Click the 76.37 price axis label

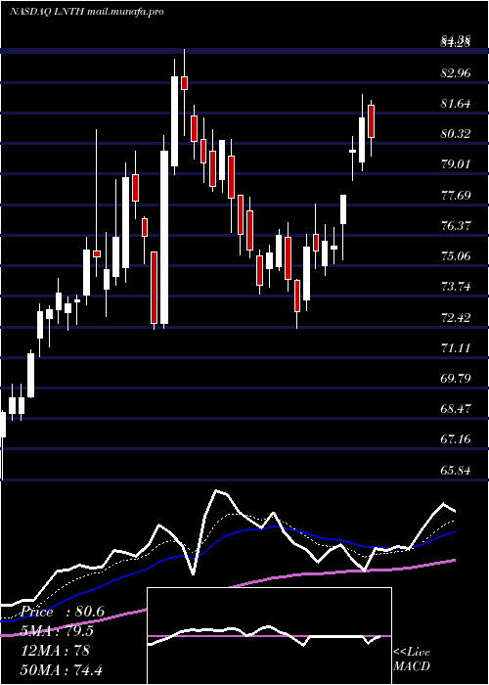(x=456, y=226)
